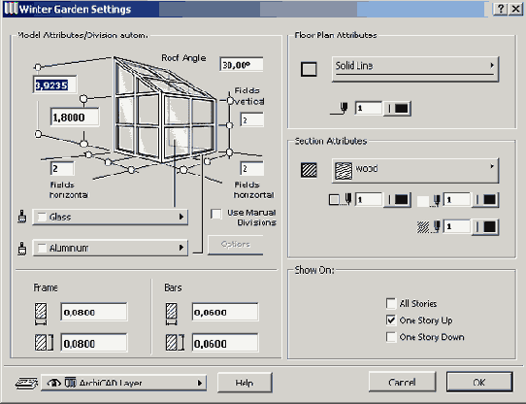Click the roof angle input field
526x404 pixels.
pyautogui.click(x=242, y=64)
